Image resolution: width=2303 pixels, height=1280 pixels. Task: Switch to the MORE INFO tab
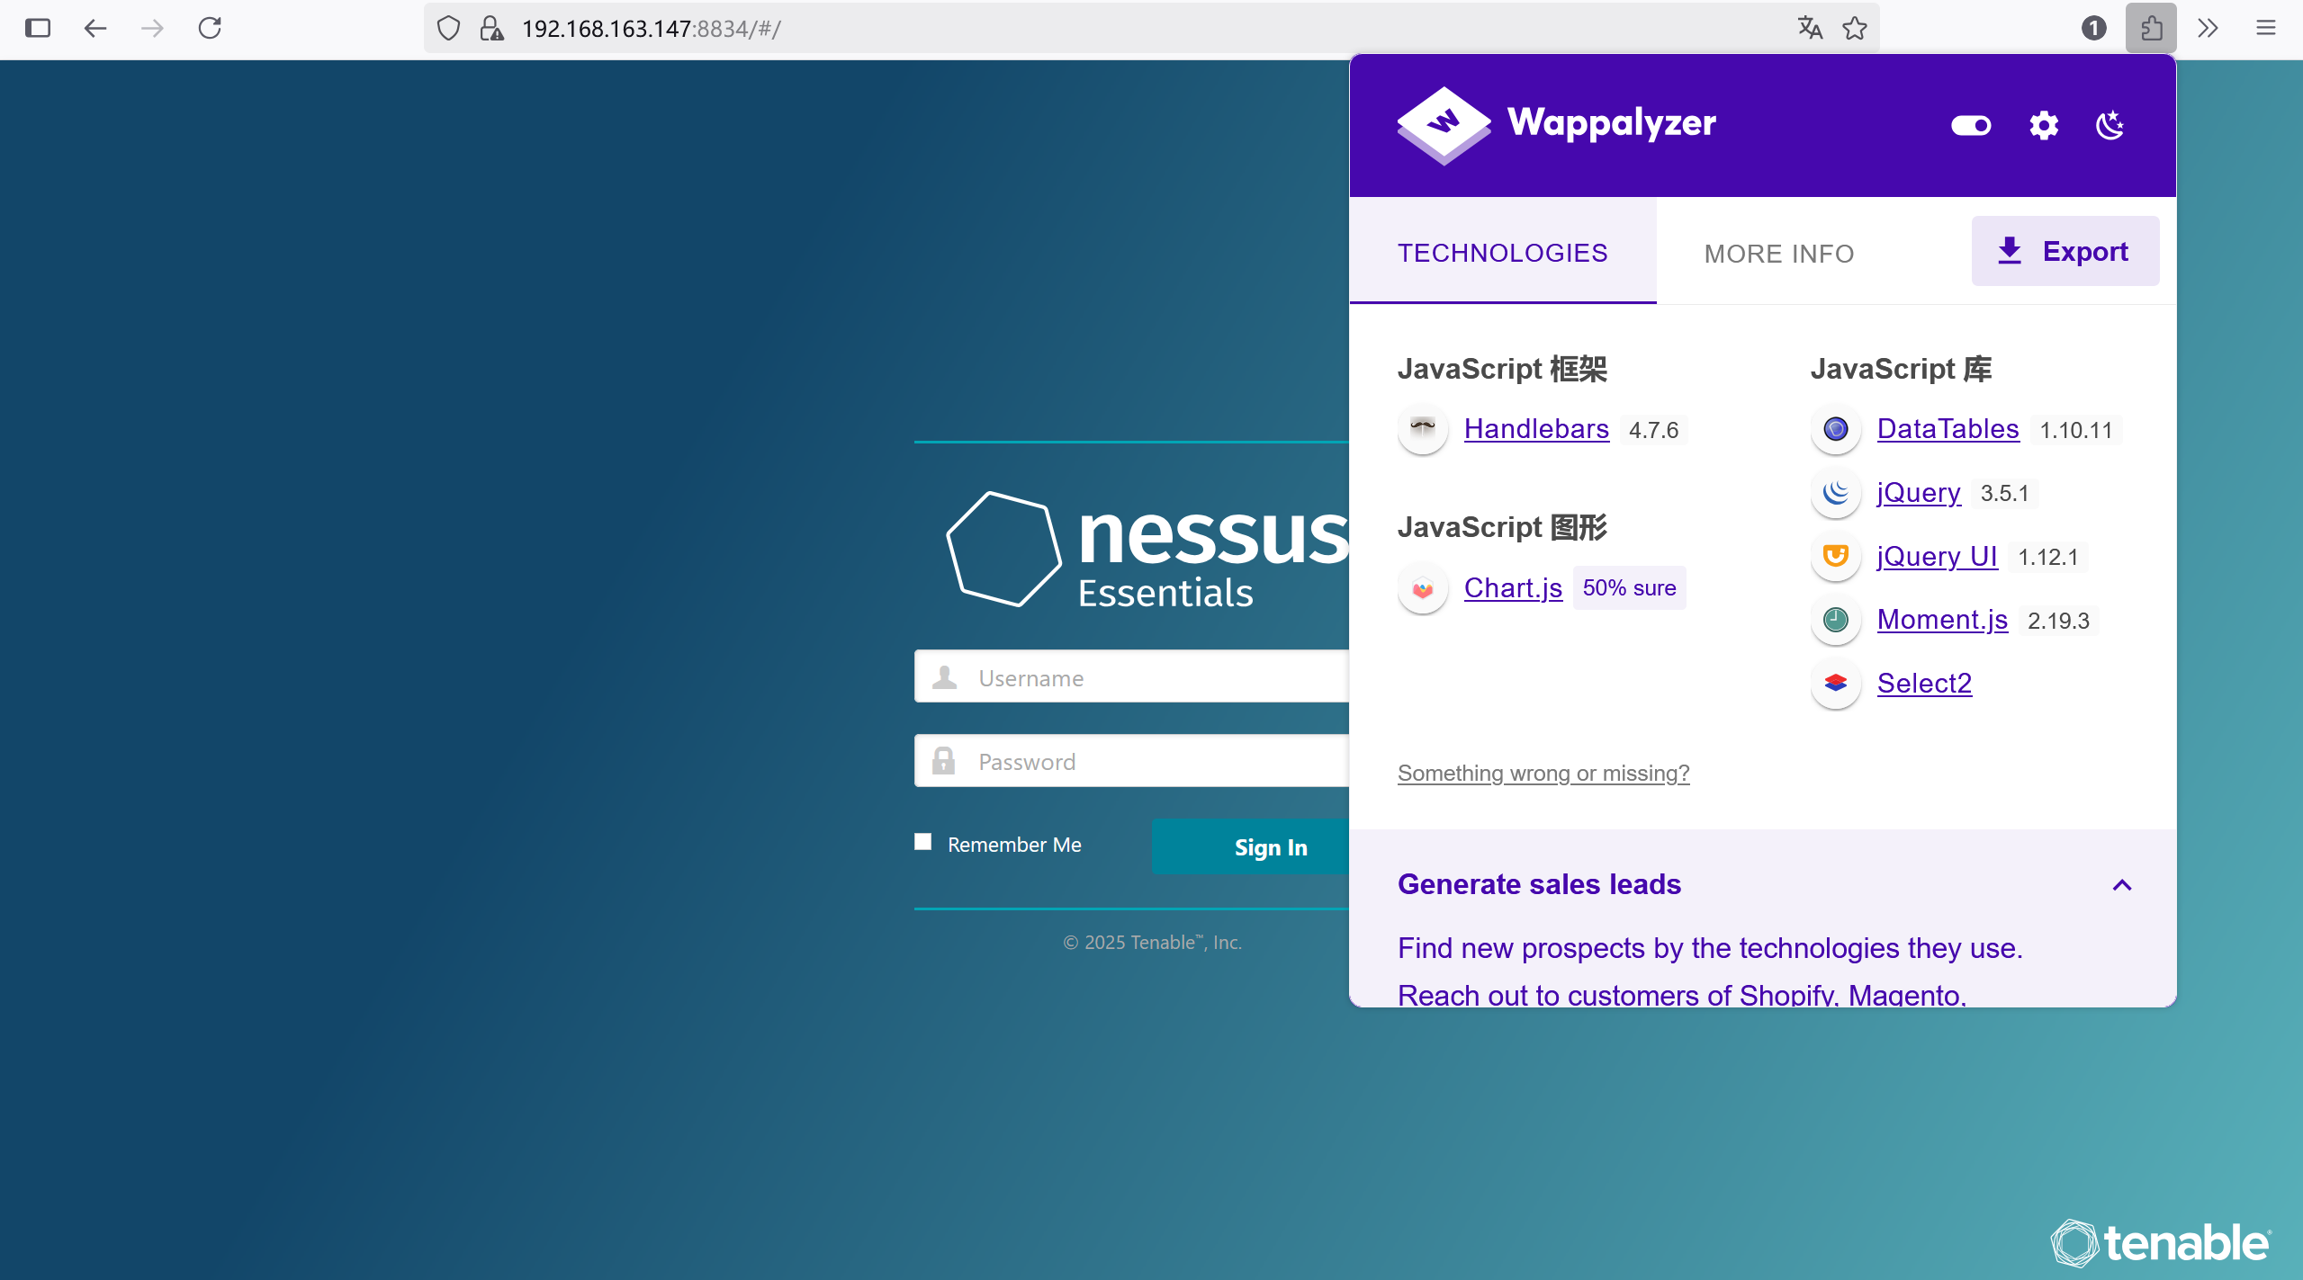click(x=1779, y=254)
